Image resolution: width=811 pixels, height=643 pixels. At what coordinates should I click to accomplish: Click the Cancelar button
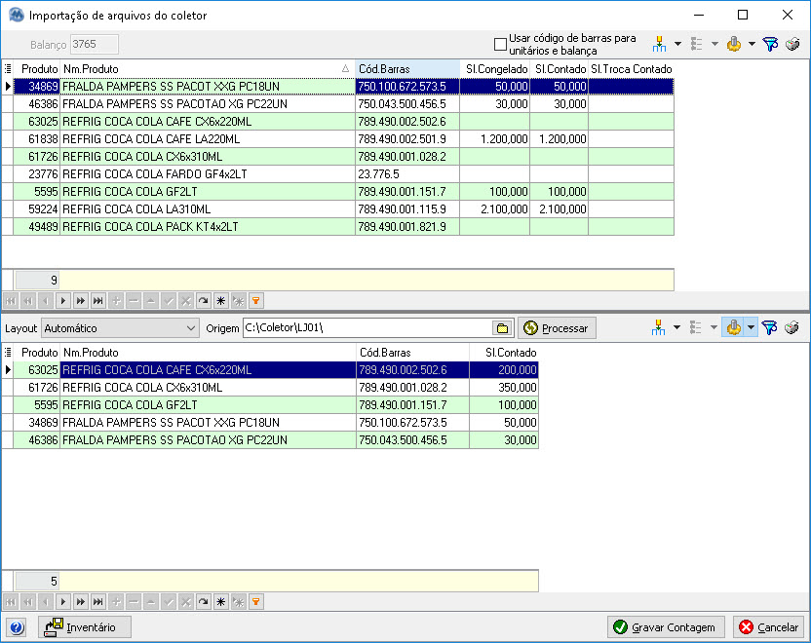(x=768, y=627)
